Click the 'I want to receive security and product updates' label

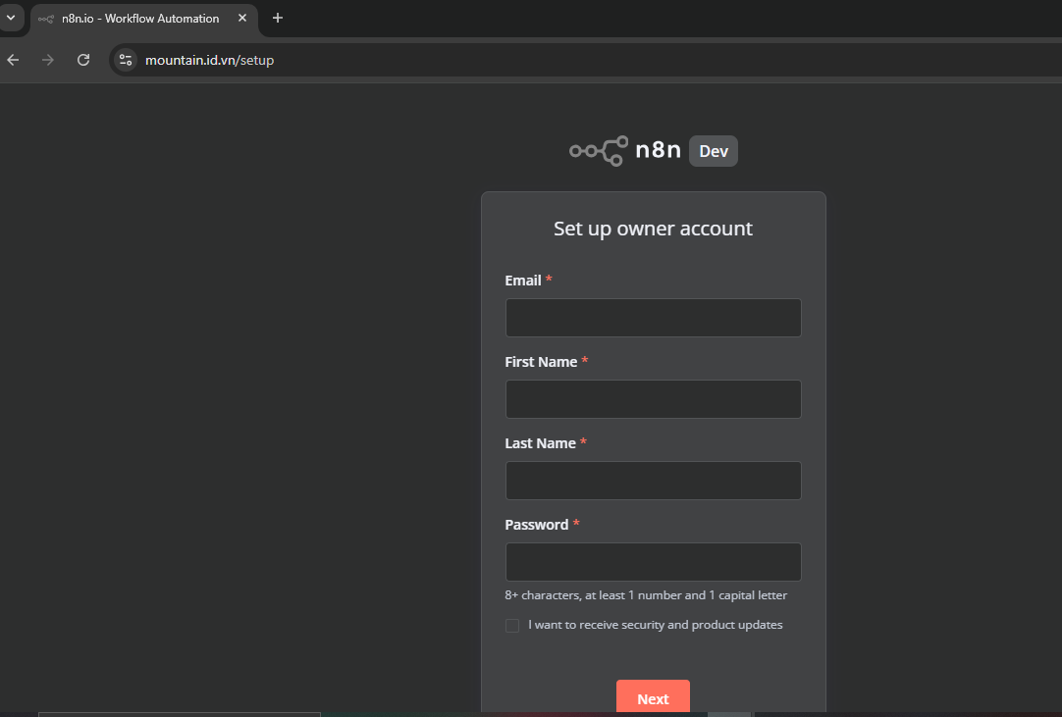[655, 625]
